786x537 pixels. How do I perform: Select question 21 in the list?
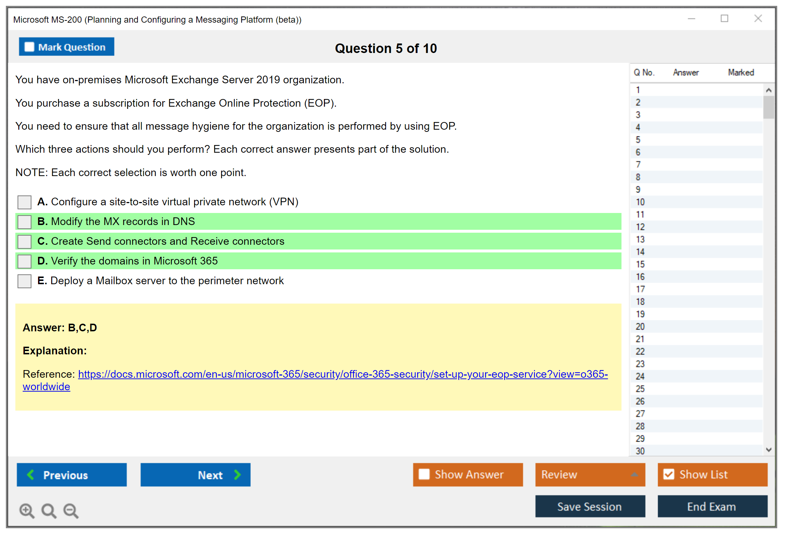pos(640,339)
